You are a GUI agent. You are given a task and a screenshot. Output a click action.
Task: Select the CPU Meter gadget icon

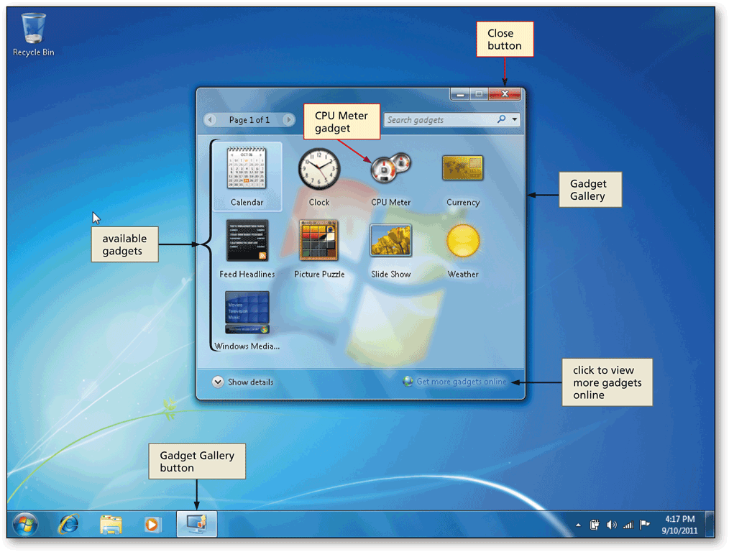391,167
